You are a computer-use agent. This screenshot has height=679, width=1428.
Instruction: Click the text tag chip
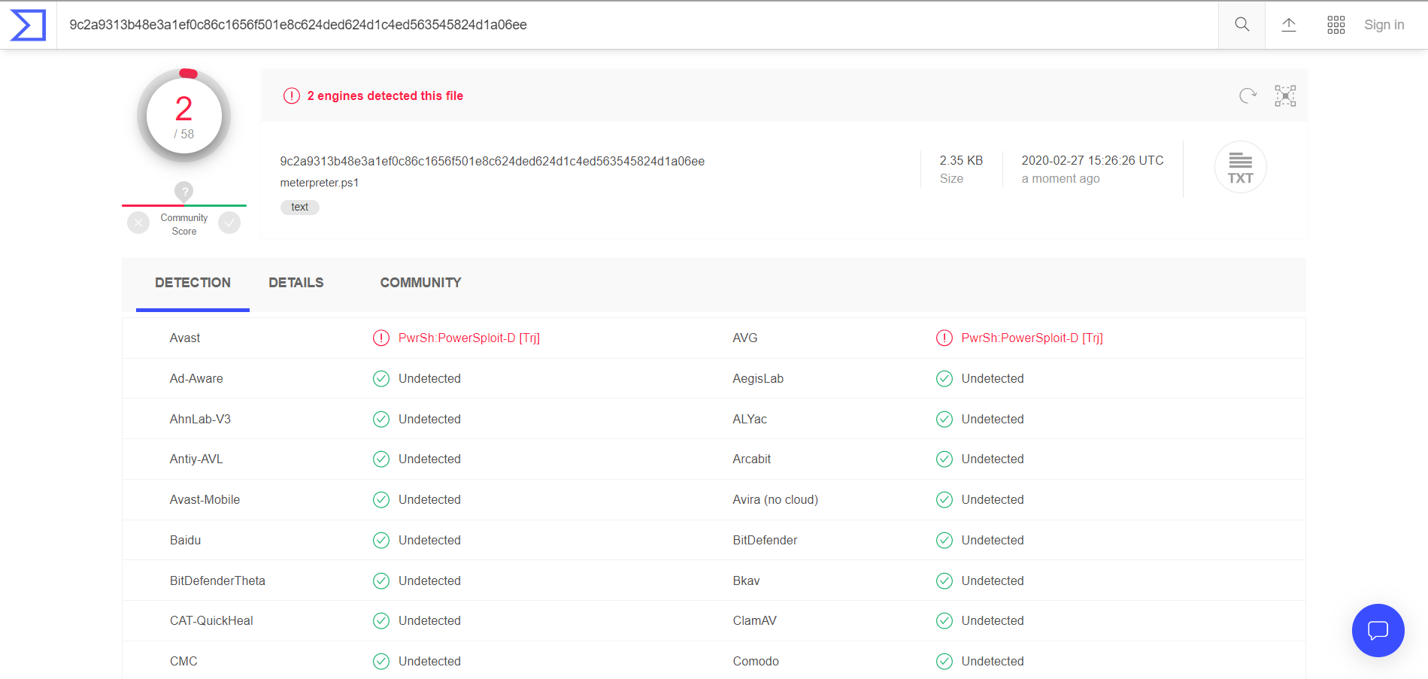(299, 207)
